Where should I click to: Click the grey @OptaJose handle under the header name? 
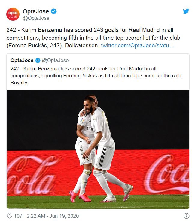[36, 18]
